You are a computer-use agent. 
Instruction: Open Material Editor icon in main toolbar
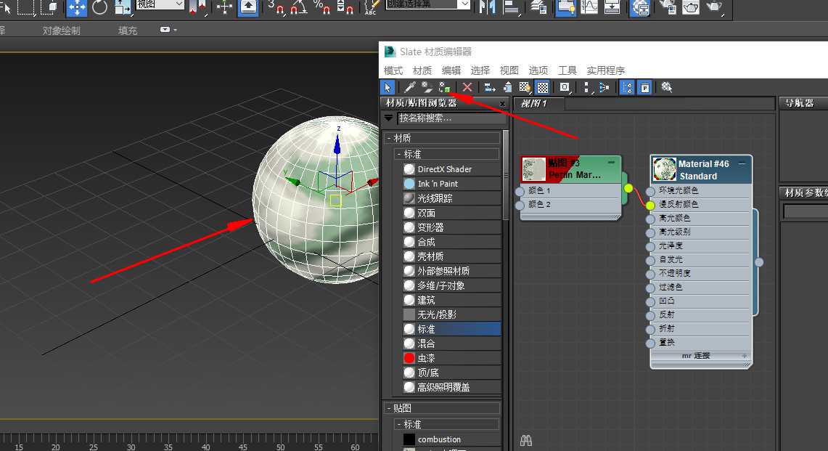pos(640,7)
